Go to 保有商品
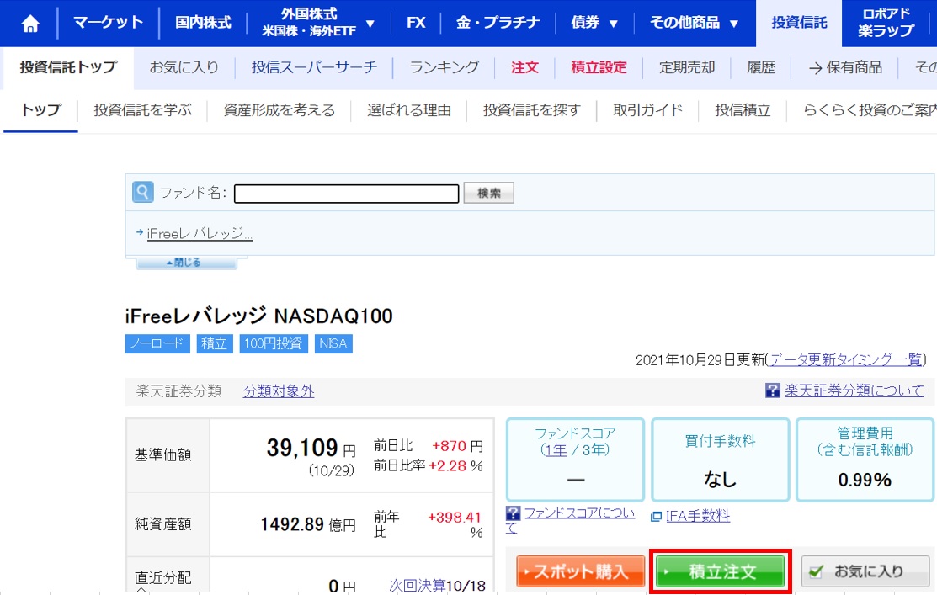Screen dimensions: 937x595 point(845,67)
